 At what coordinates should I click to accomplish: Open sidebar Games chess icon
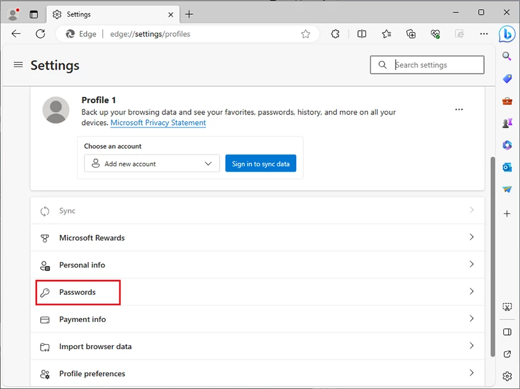(507, 123)
